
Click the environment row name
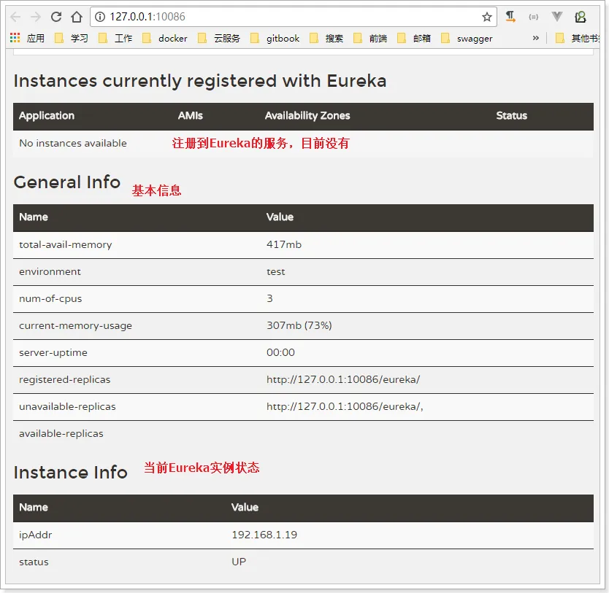[50, 271]
